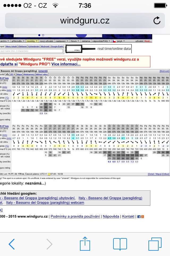Follow the Více informací... link

coord(66,64)
